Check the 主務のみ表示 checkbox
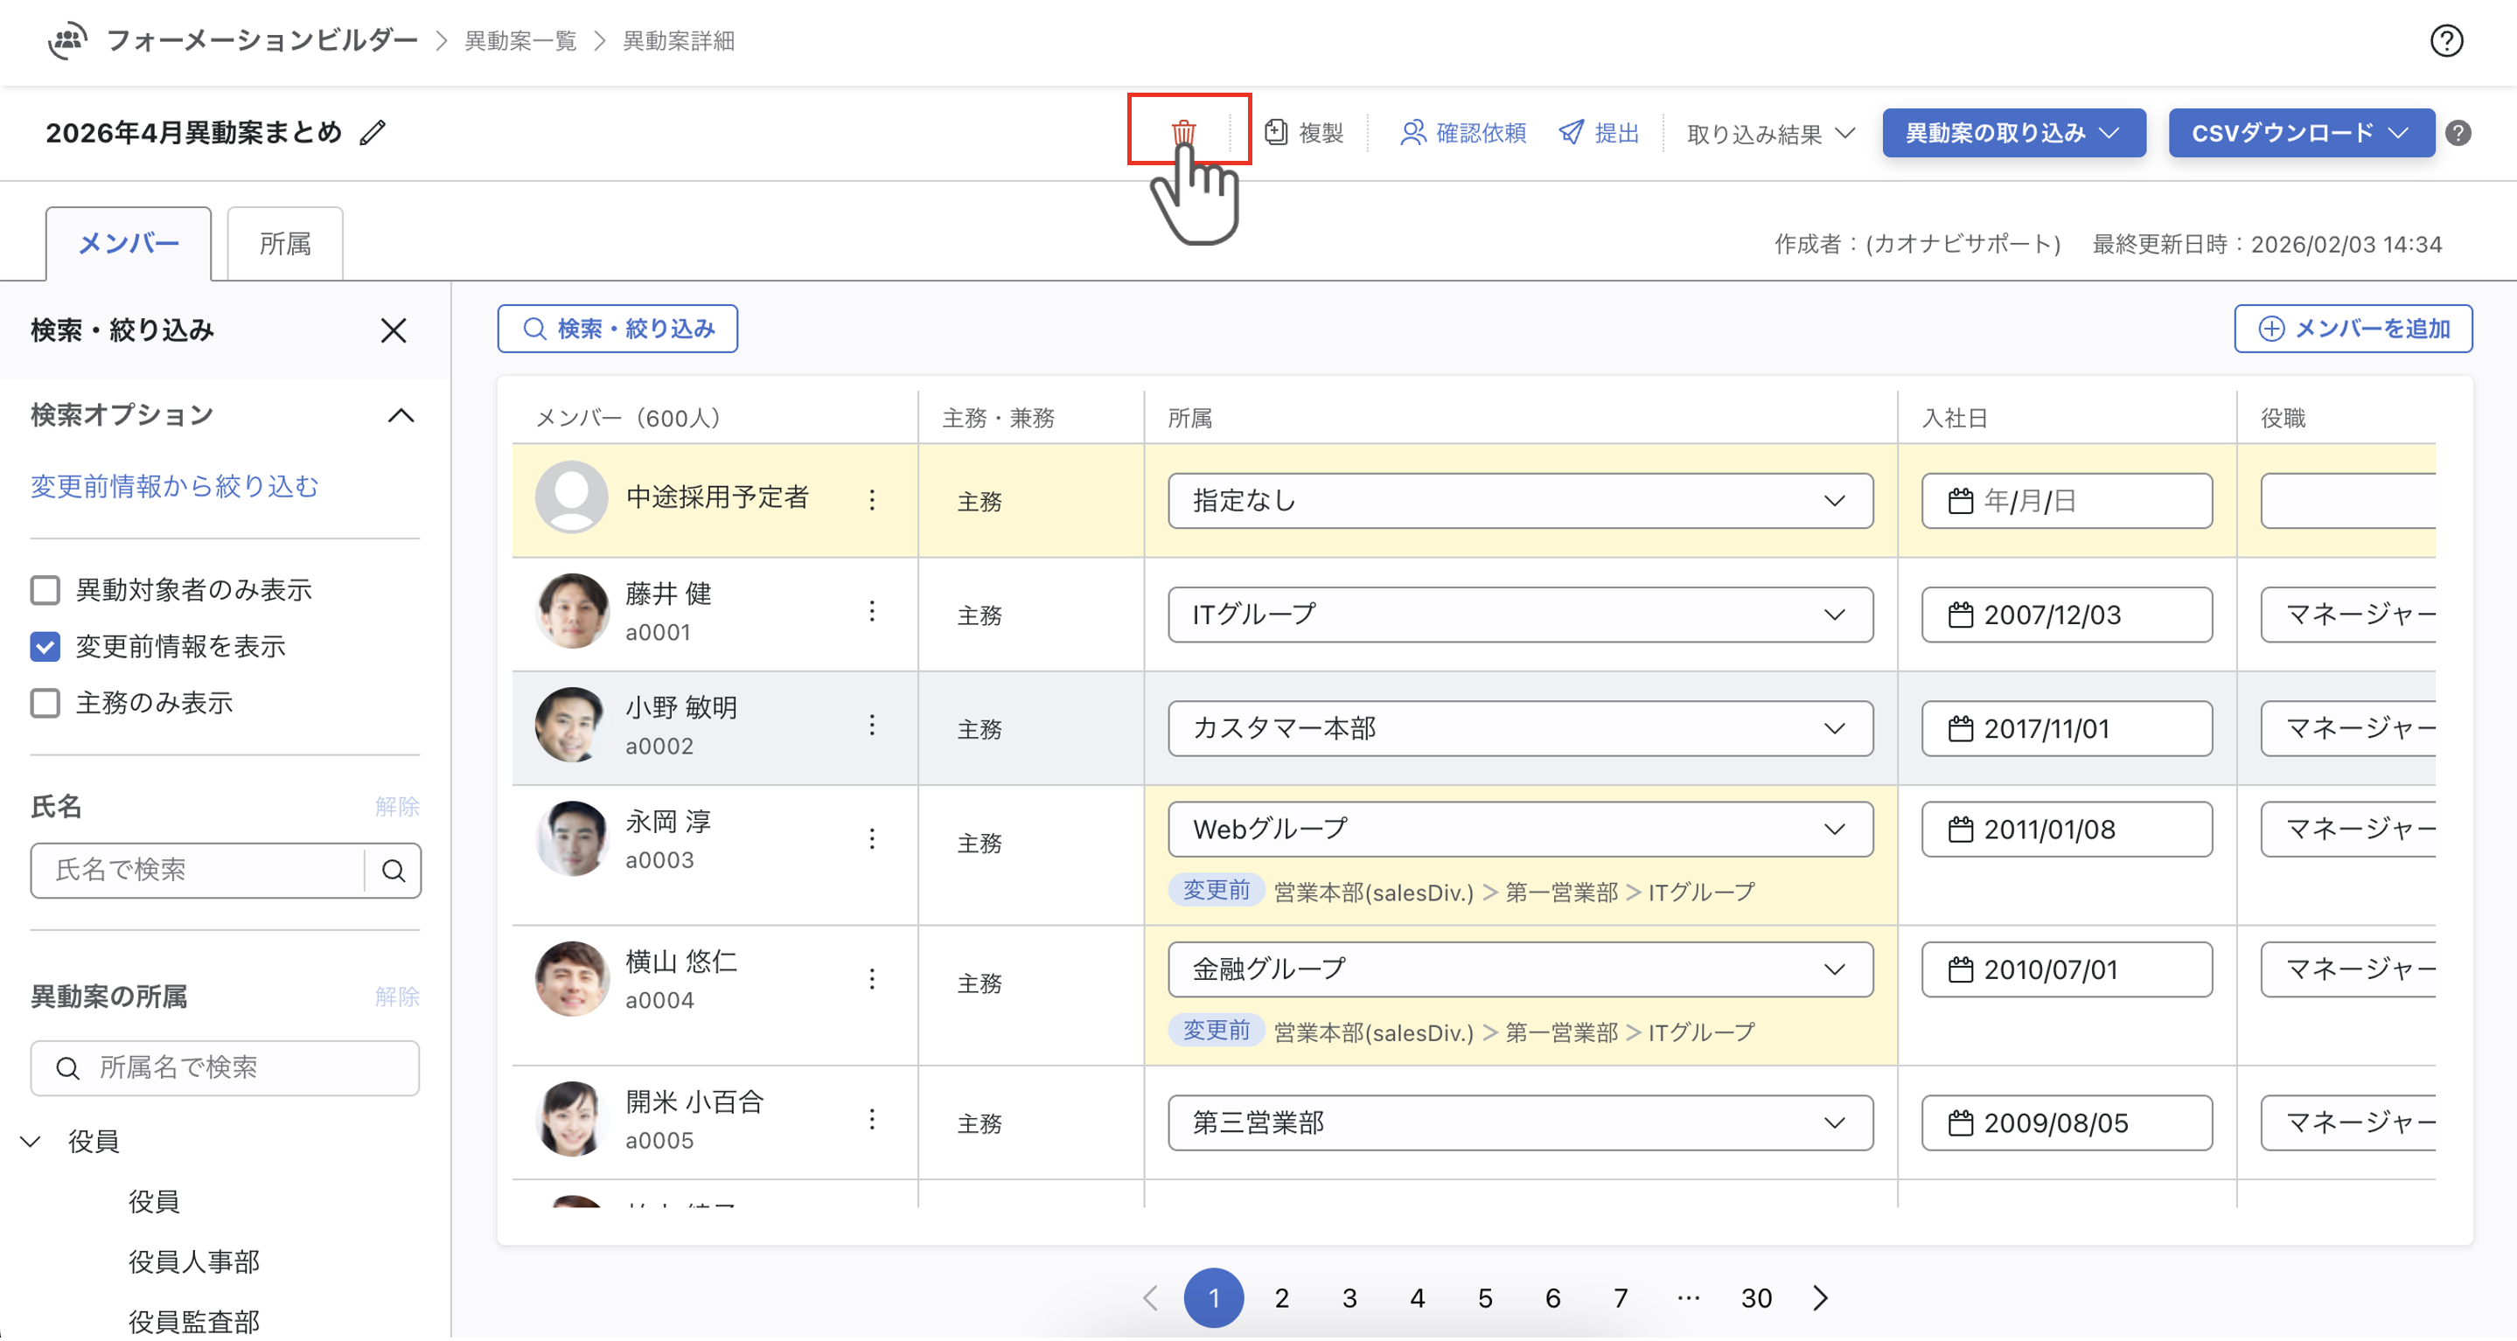Viewport: 2517px width, 1341px height. 45,703
